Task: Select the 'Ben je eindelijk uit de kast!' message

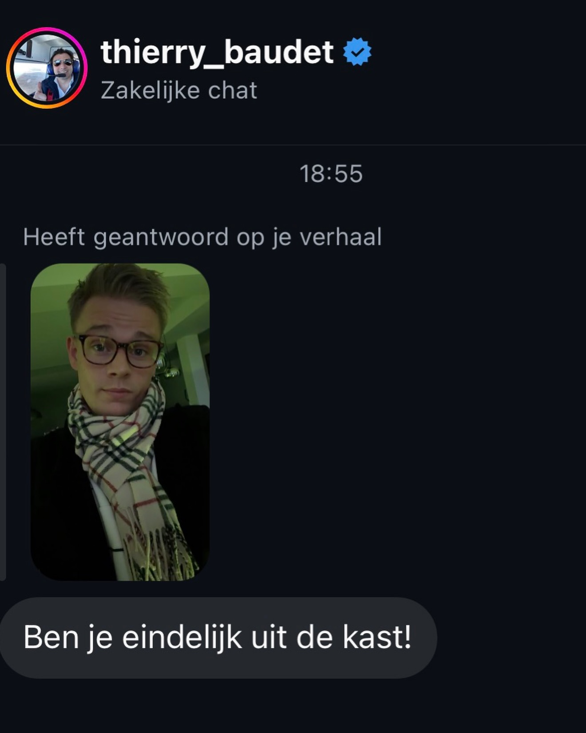Action: [x=218, y=637]
